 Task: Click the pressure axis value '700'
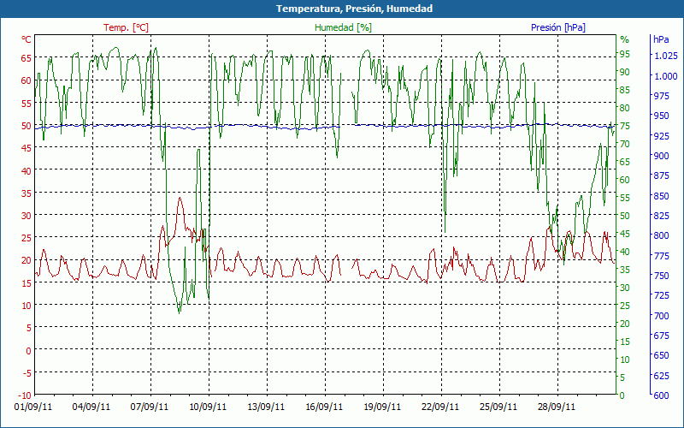pyautogui.click(x=661, y=315)
